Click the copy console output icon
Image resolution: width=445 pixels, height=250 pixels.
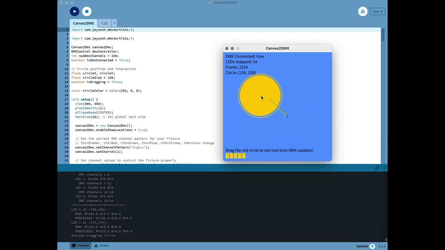point(377,168)
